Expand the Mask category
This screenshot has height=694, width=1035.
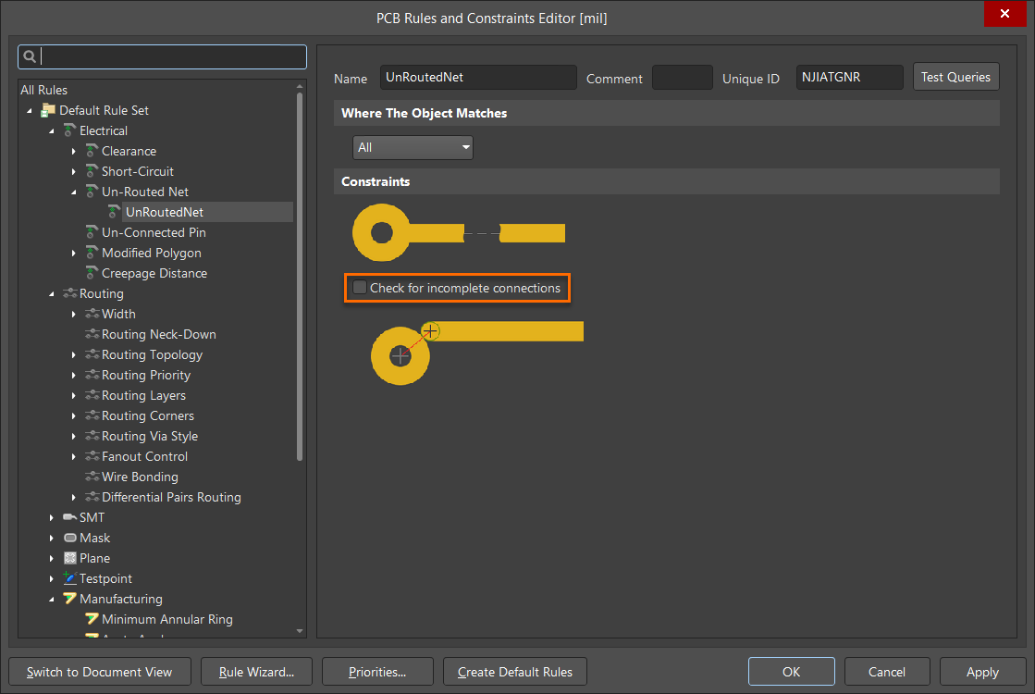click(x=52, y=539)
